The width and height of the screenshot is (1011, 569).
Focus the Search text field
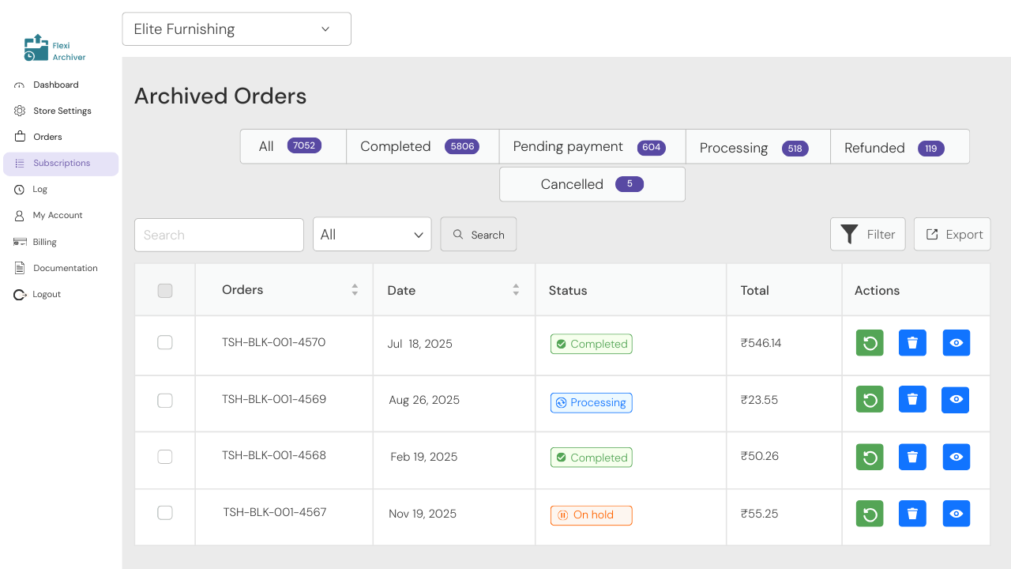click(219, 235)
